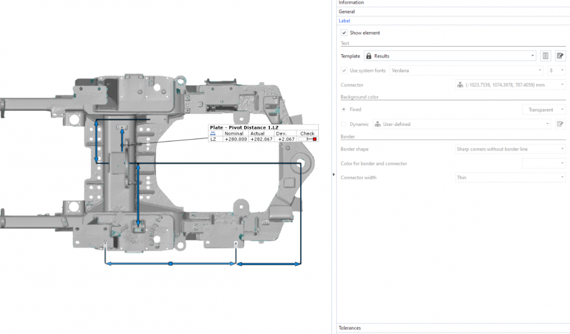Click the edit dynamic background color icon
570x334 pixels.
point(560,124)
